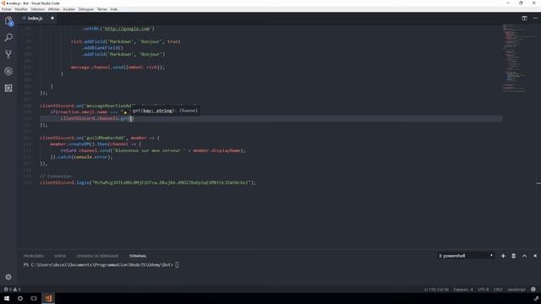Viewport: 541px width, 304px height.
Task: Focus the PowerShell terminal prompt
Action: (101, 264)
